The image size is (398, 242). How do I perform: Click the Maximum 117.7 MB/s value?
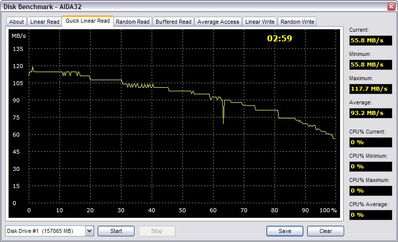pyautogui.click(x=371, y=89)
